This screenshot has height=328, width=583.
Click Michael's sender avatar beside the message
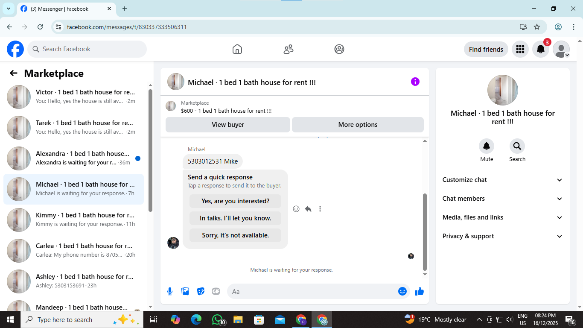coord(173,243)
